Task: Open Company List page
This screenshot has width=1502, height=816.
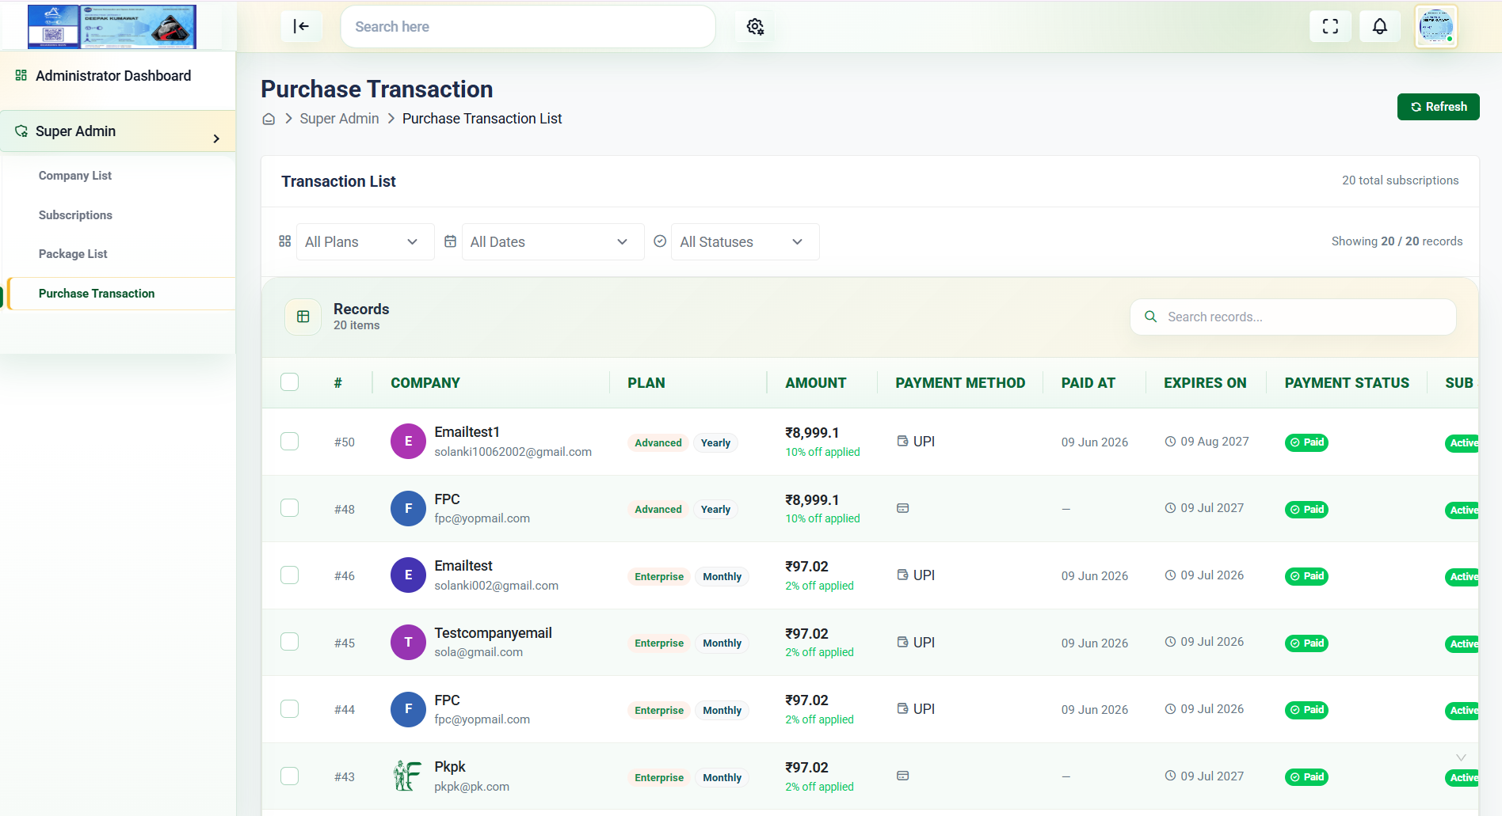Action: click(75, 176)
